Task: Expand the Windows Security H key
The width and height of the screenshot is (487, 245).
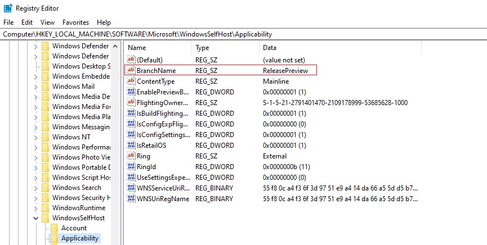Action: coord(35,198)
